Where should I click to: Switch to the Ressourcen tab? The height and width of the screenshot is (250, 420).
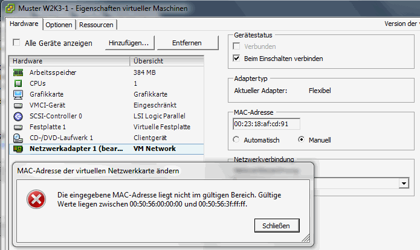[96, 25]
